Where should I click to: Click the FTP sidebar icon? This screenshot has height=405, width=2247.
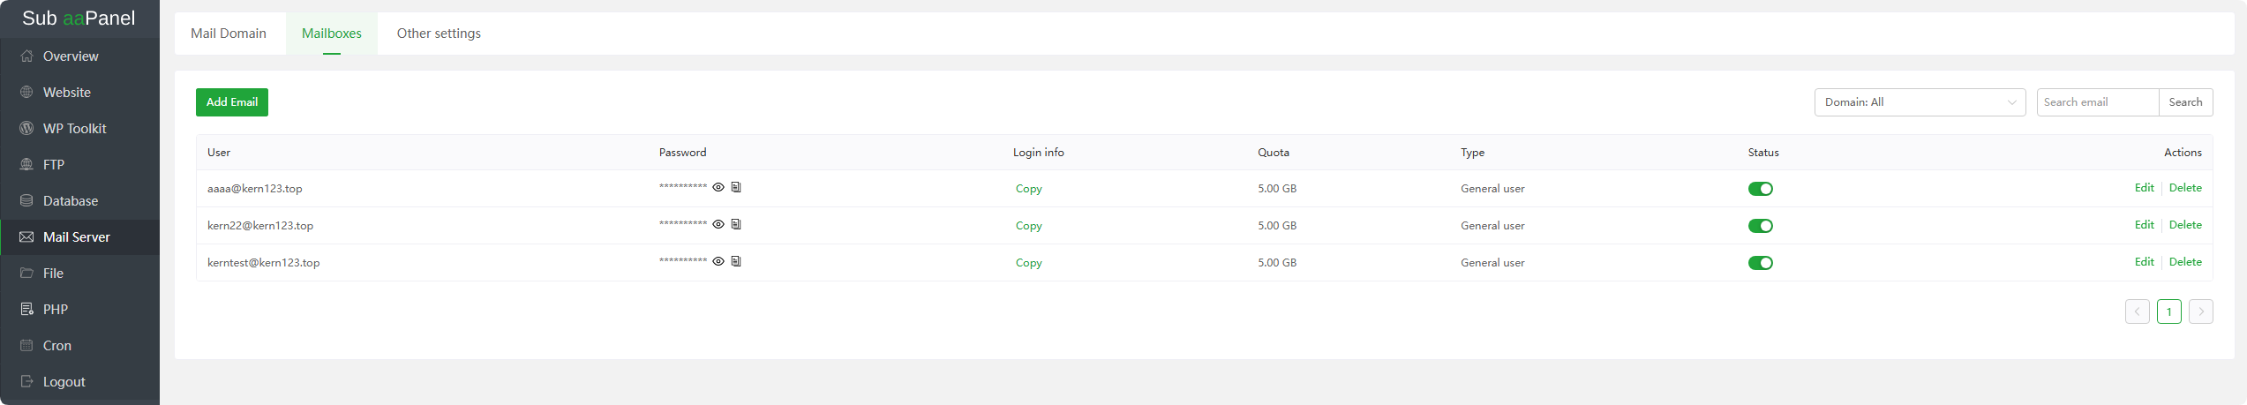tap(26, 165)
